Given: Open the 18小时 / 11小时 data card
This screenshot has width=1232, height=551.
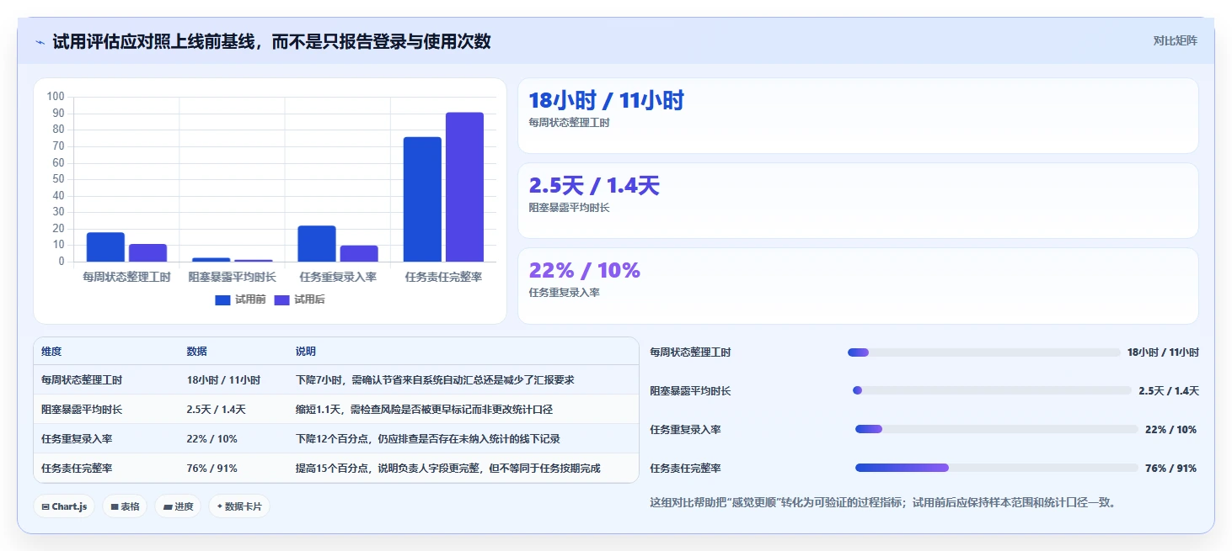Looking at the screenshot, I should pos(858,115).
